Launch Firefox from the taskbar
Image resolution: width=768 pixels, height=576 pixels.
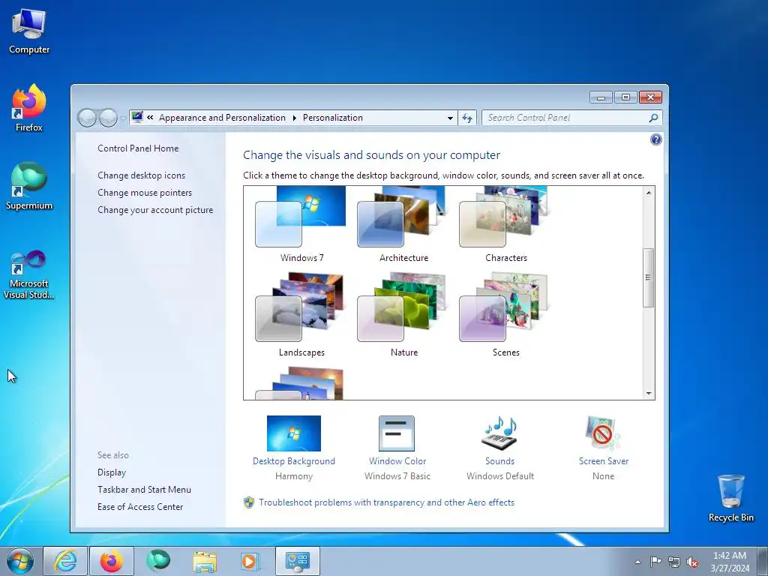point(112,561)
